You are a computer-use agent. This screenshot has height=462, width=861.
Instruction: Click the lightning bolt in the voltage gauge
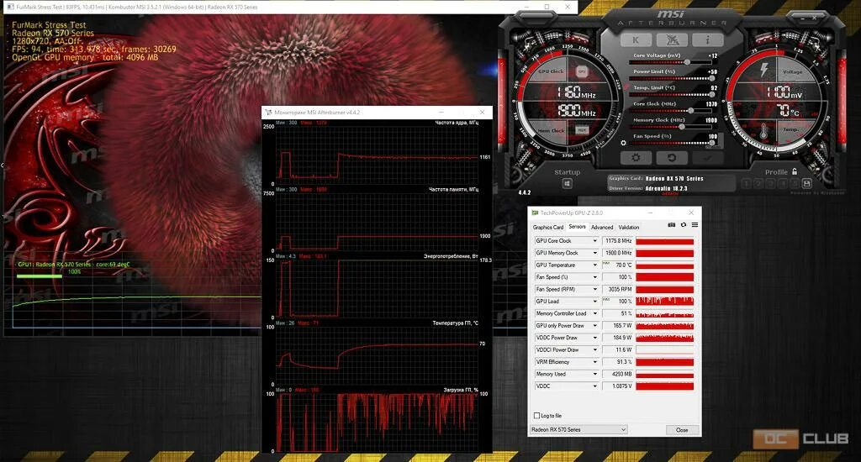point(763,70)
